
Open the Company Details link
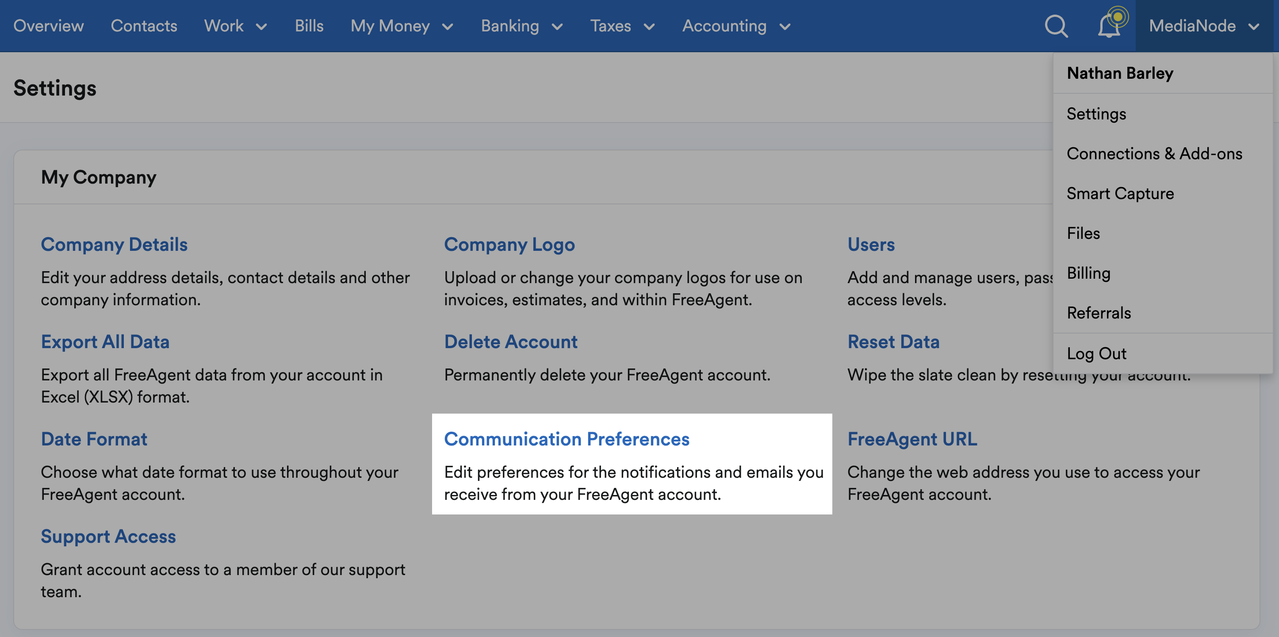click(x=114, y=244)
